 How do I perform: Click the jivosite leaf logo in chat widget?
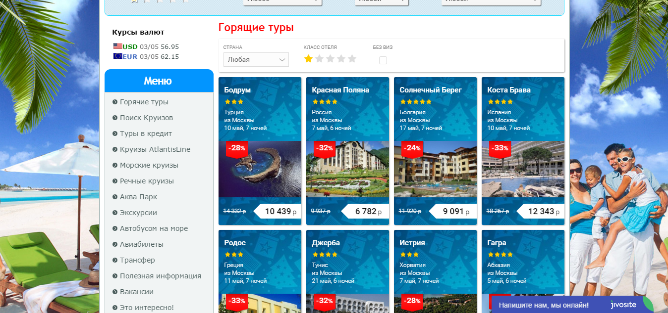[648, 304]
